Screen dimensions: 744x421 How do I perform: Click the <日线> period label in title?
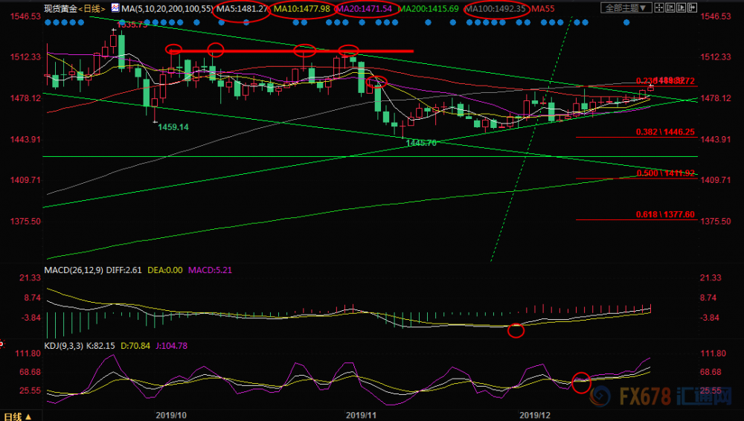(92, 8)
